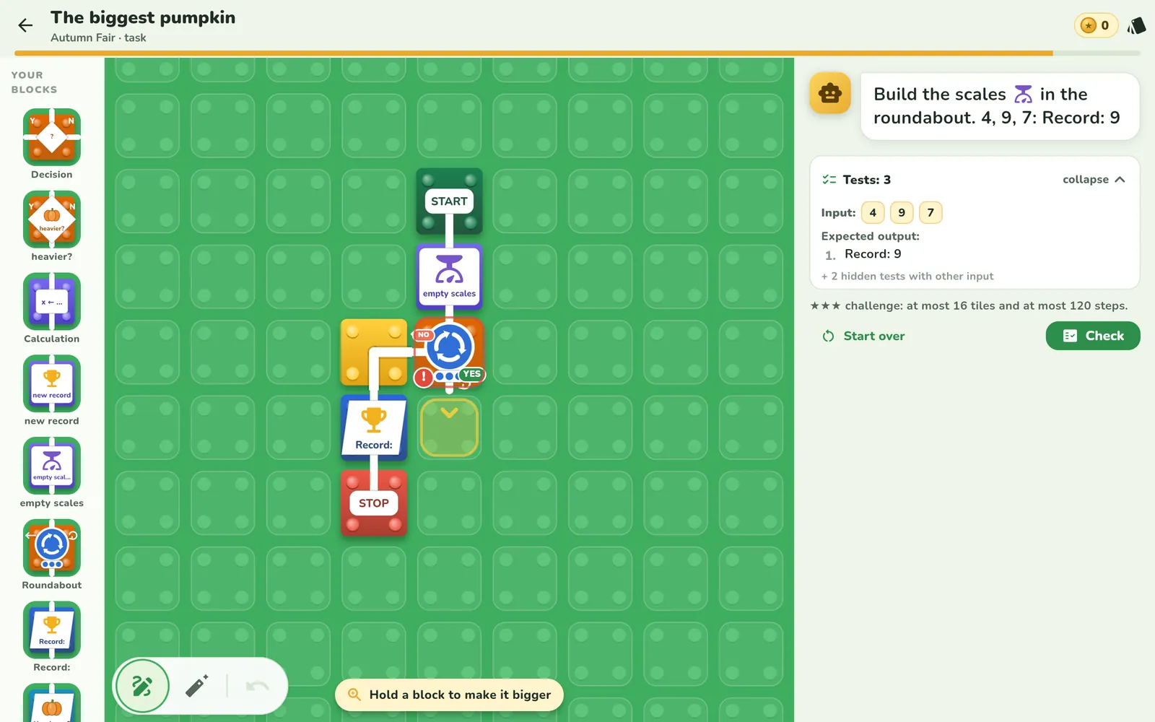This screenshot has width=1155, height=722.
Task: Select the Decision block in sidebar
Action: pos(51,137)
